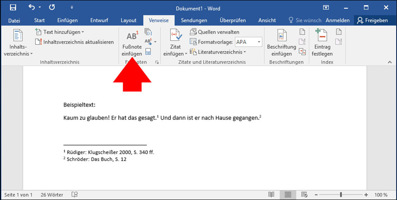The image size is (397, 200).
Task: Click the sentence 'Und dann ist er nach Hause gegangen.'
Action: (x=209, y=118)
